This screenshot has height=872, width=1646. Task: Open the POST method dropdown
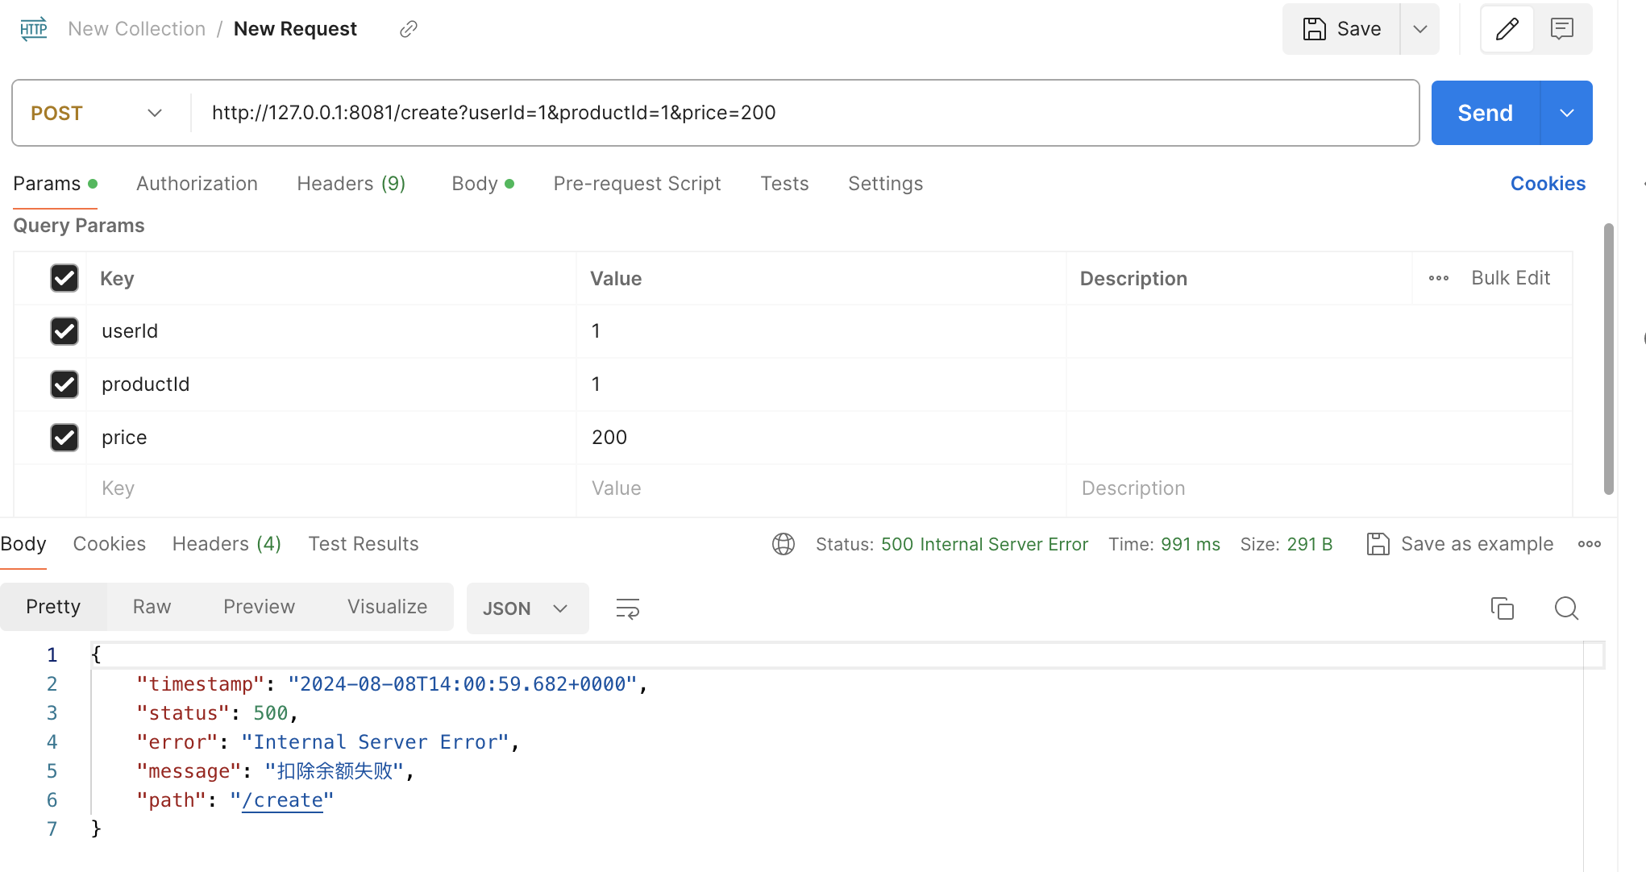click(97, 113)
